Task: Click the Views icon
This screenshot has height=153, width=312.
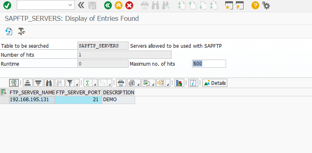Action: coord(131,83)
